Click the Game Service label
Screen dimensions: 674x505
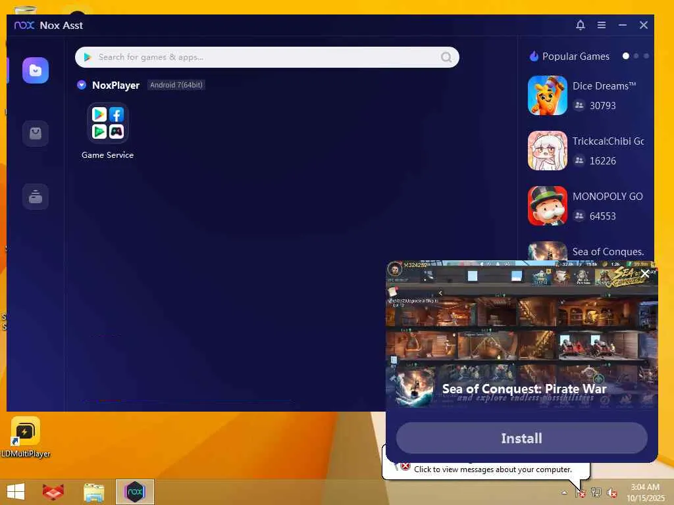pos(107,155)
